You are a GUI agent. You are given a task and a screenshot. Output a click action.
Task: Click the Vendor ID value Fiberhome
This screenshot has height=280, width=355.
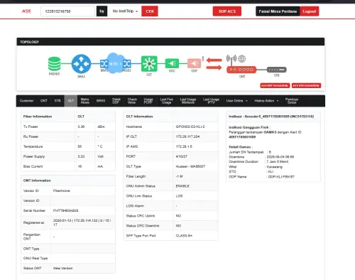[x=62, y=190]
